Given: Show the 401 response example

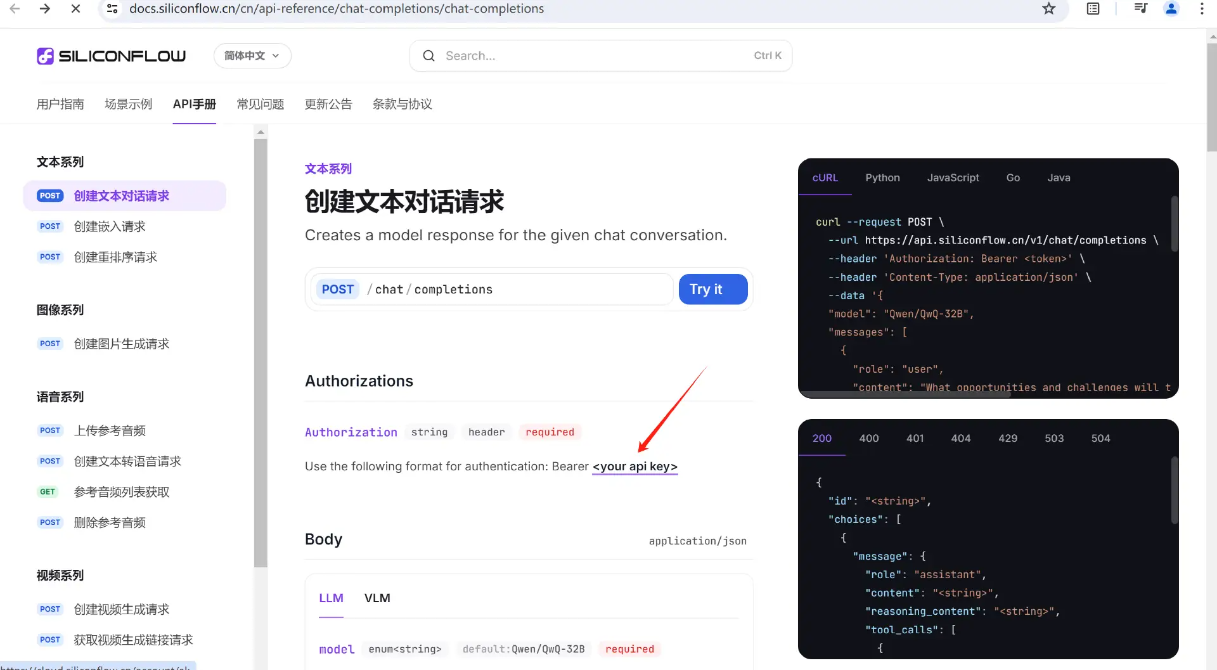Looking at the screenshot, I should click(915, 438).
